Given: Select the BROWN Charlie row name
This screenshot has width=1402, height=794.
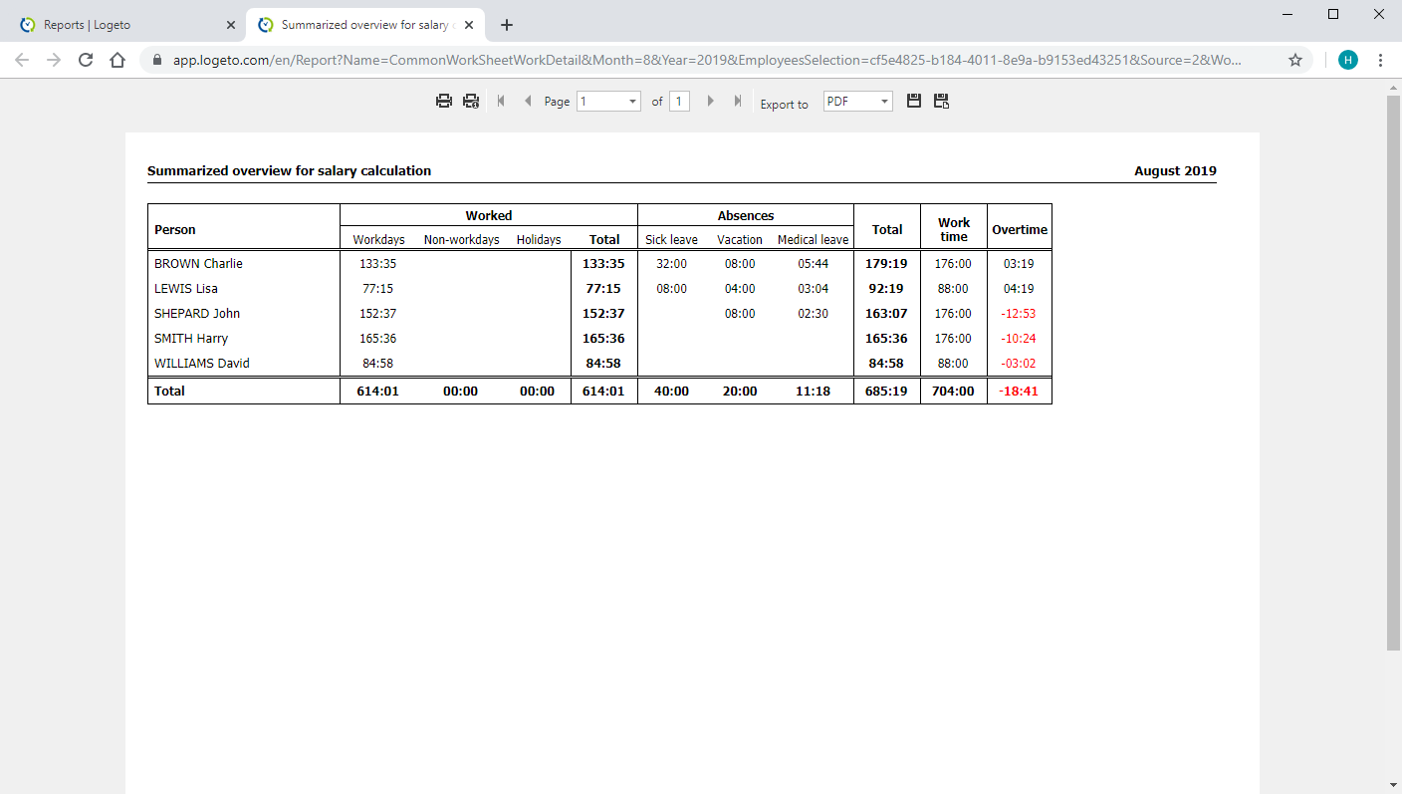Looking at the screenshot, I should (x=198, y=264).
